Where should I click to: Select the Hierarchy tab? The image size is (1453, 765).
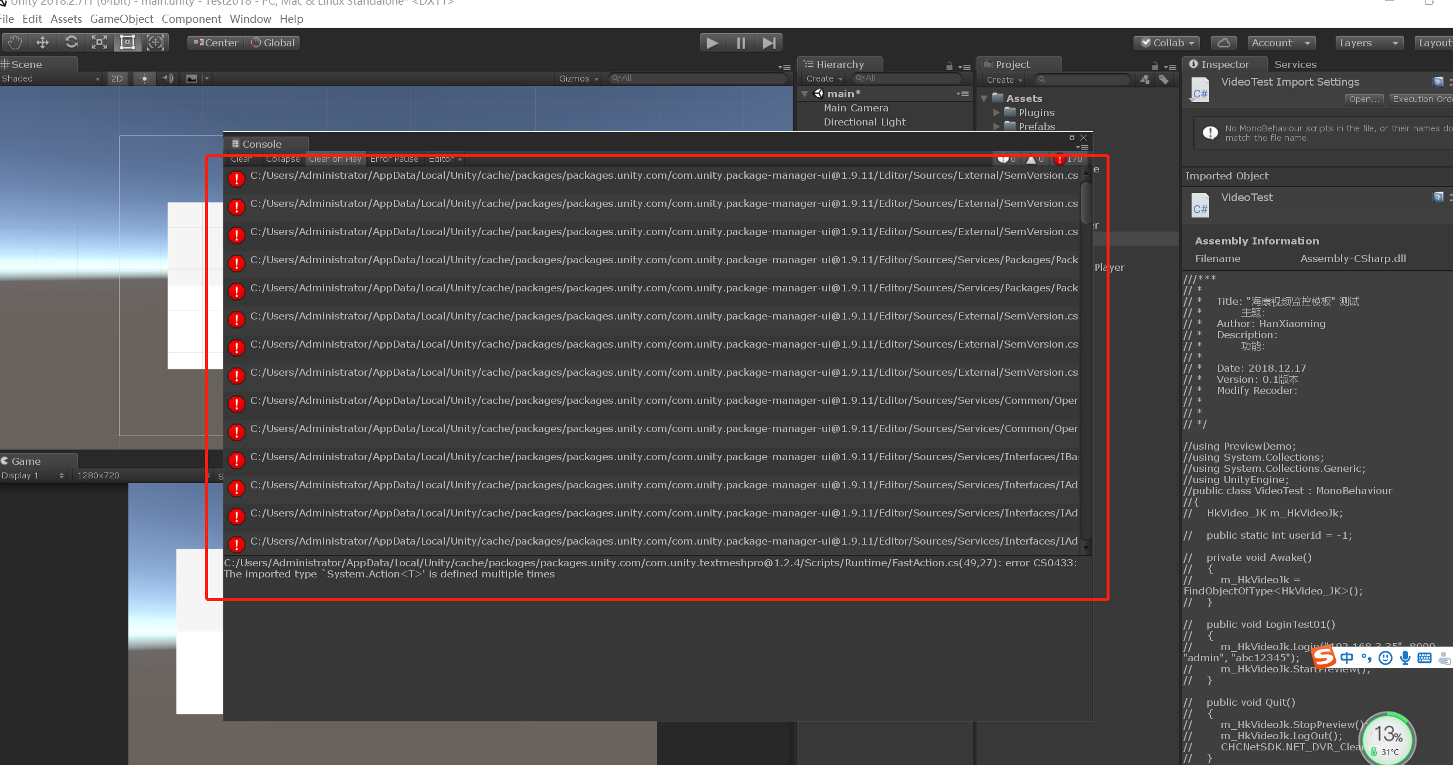click(841, 64)
